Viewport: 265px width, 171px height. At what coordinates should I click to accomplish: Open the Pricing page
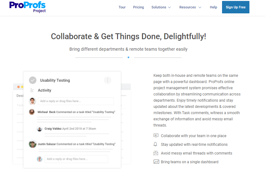138,7
